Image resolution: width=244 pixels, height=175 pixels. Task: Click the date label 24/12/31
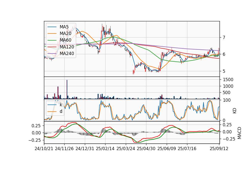point(85,149)
